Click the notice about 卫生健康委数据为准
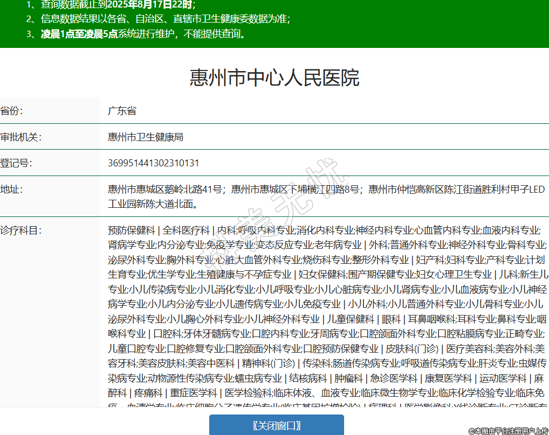The width and height of the screenshot is (549, 435). (x=165, y=19)
